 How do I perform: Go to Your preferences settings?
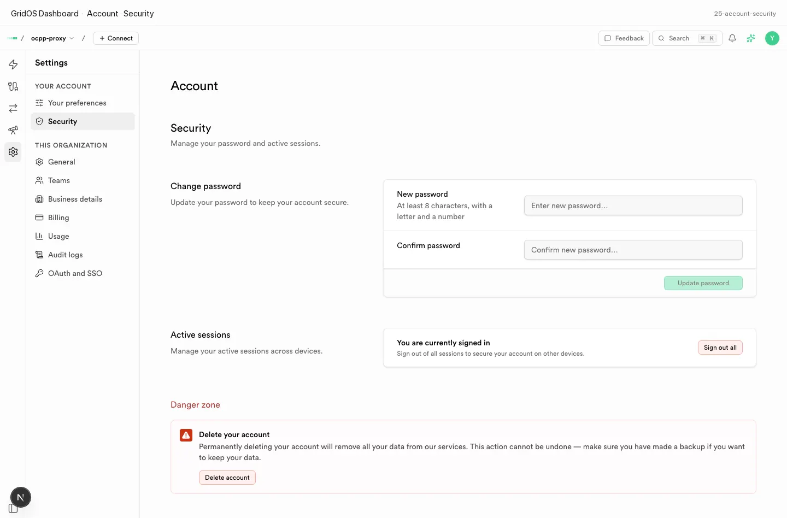83,103
